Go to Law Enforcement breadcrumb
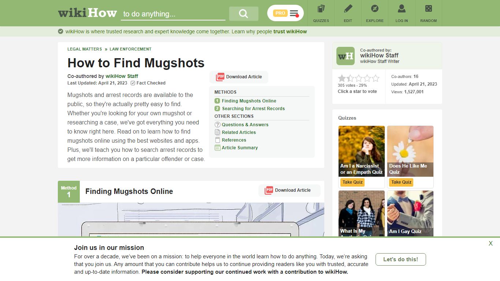Image resolution: width=500 pixels, height=281 pixels. point(130,49)
